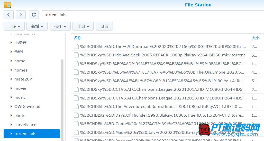The width and height of the screenshot is (264, 141).
Task: Expand the ds缓存 folder tree arrow
Action: point(11,43)
